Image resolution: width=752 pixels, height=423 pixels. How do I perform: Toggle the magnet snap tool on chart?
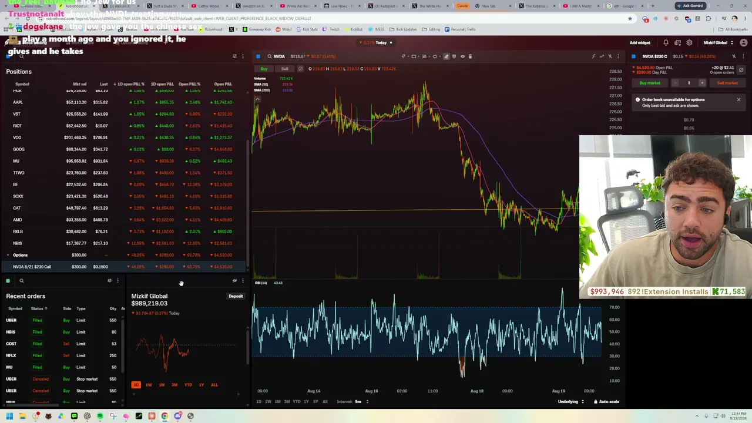pos(454,56)
